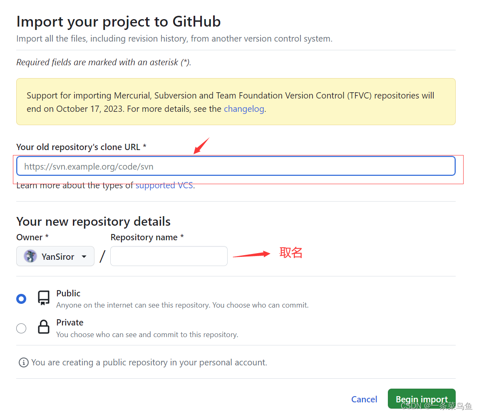
Task: Click the Import your project to GitHub heading
Action: pyautogui.click(x=118, y=22)
